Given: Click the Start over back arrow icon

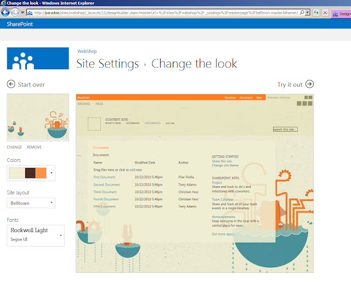Looking at the screenshot, I should tap(11, 84).
